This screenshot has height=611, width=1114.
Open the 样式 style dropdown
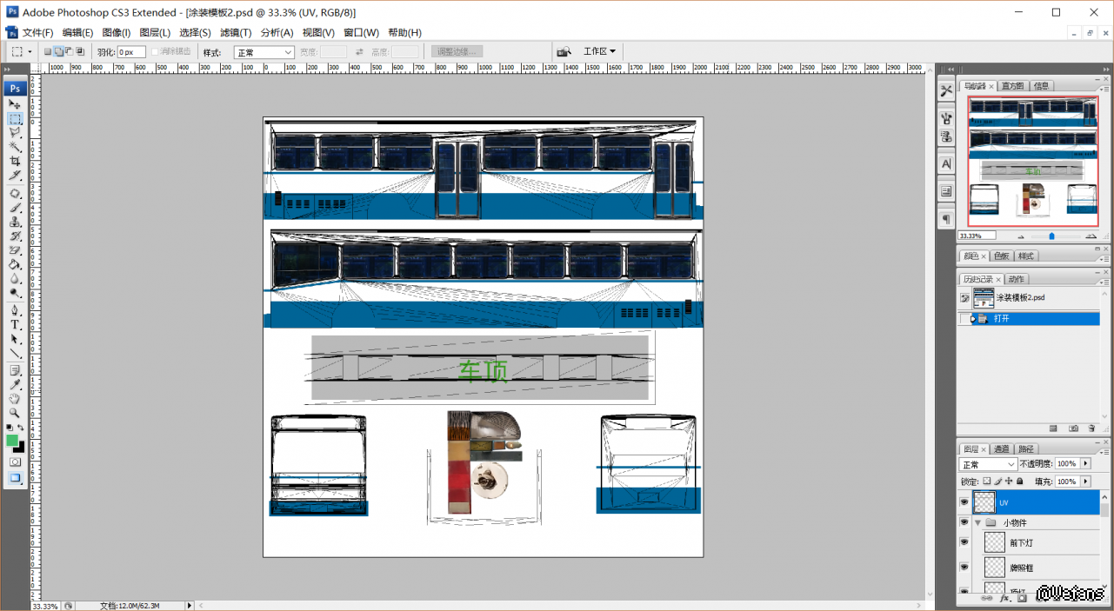pos(264,52)
